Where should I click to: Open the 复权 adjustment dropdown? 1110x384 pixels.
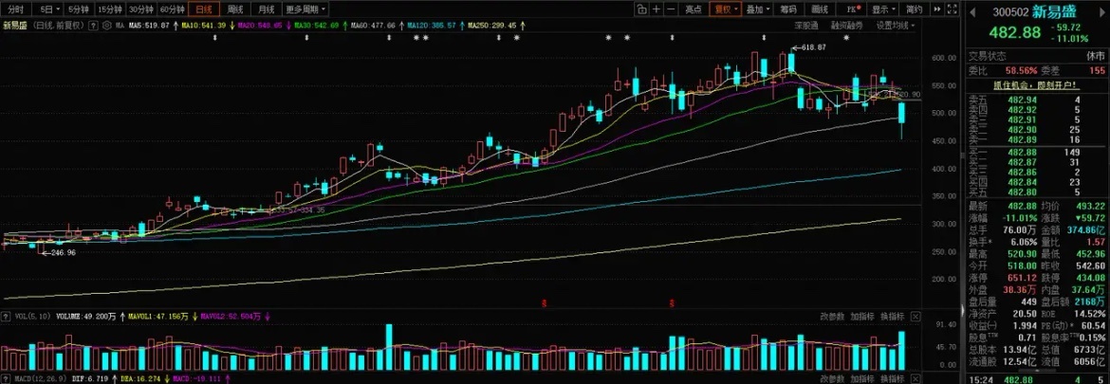pos(726,9)
